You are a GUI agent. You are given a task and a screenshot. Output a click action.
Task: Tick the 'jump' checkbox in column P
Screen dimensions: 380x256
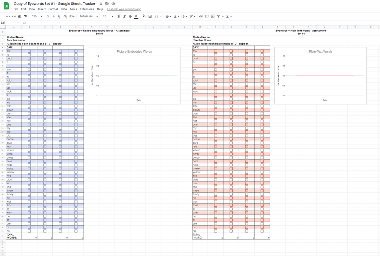pyautogui.click(x=246, y=154)
